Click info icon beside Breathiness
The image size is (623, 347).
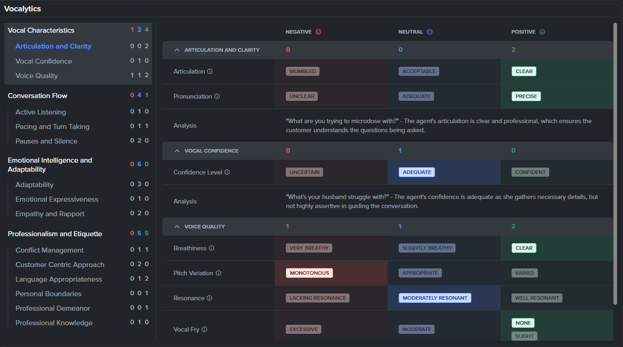click(212, 248)
